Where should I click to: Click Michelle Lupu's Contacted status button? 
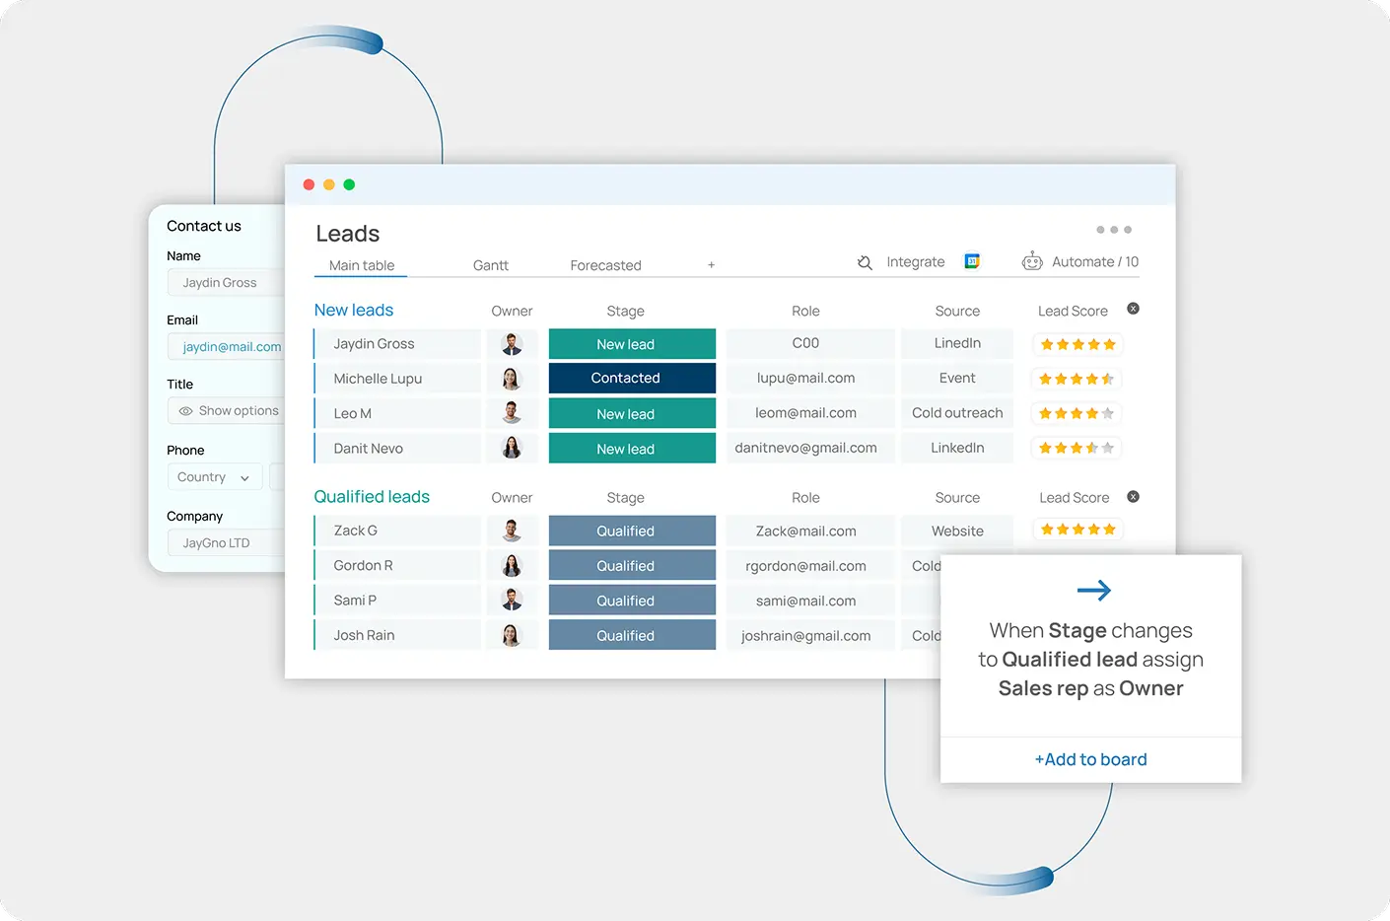632,378
